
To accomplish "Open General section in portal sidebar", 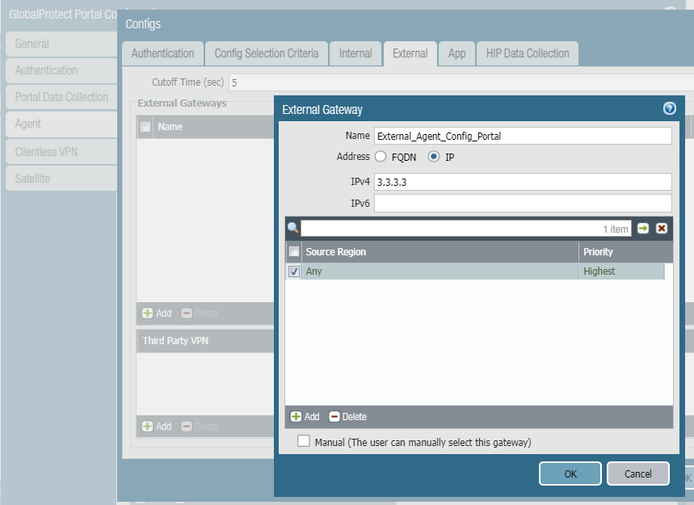I will click(61, 44).
